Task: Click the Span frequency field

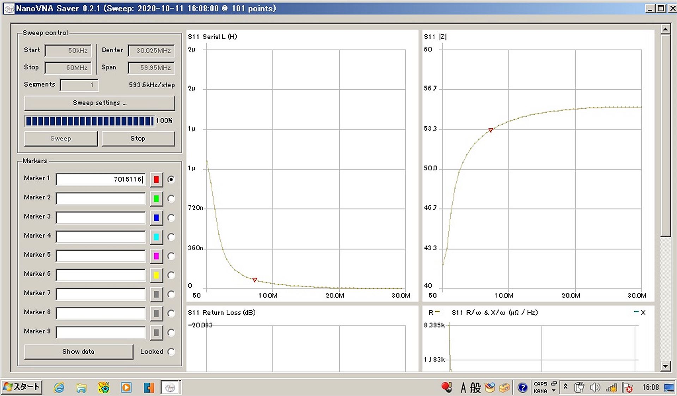Action: tap(151, 68)
